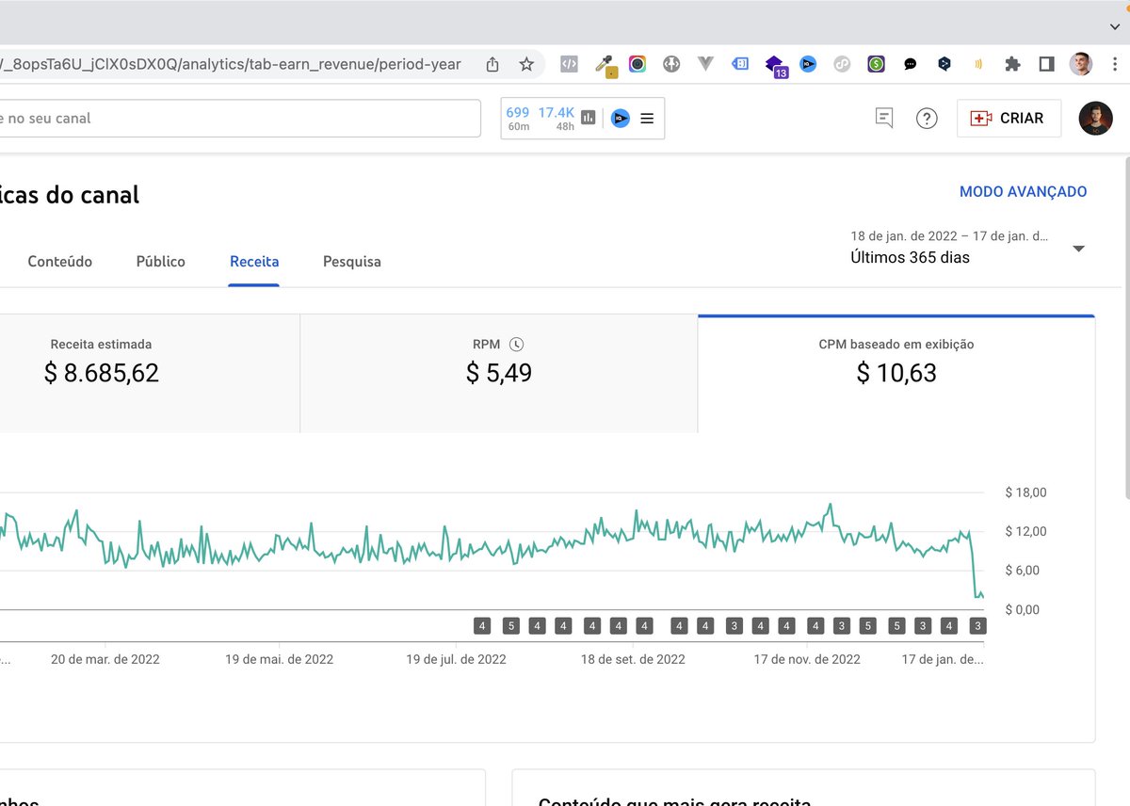
Task: Open the send feedback comment icon
Action: [883, 118]
